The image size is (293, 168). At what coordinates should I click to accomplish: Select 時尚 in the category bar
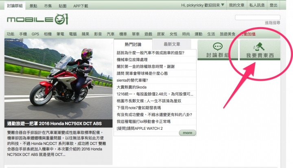tap(186, 34)
